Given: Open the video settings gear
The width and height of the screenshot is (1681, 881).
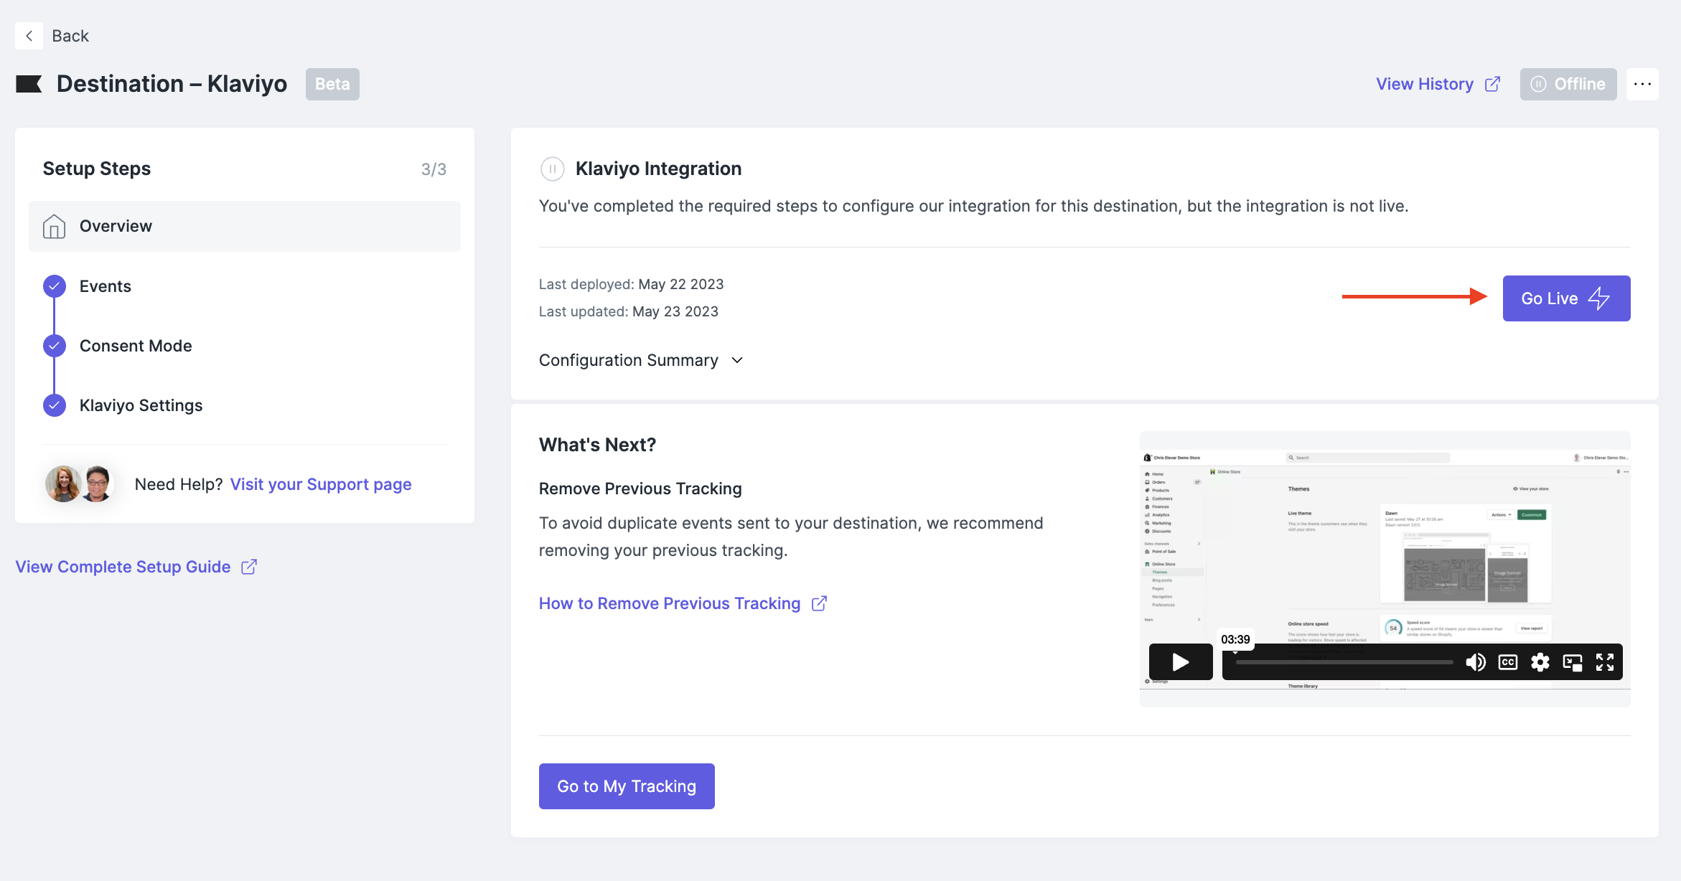Looking at the screenshot, I should coord(1540,661).
